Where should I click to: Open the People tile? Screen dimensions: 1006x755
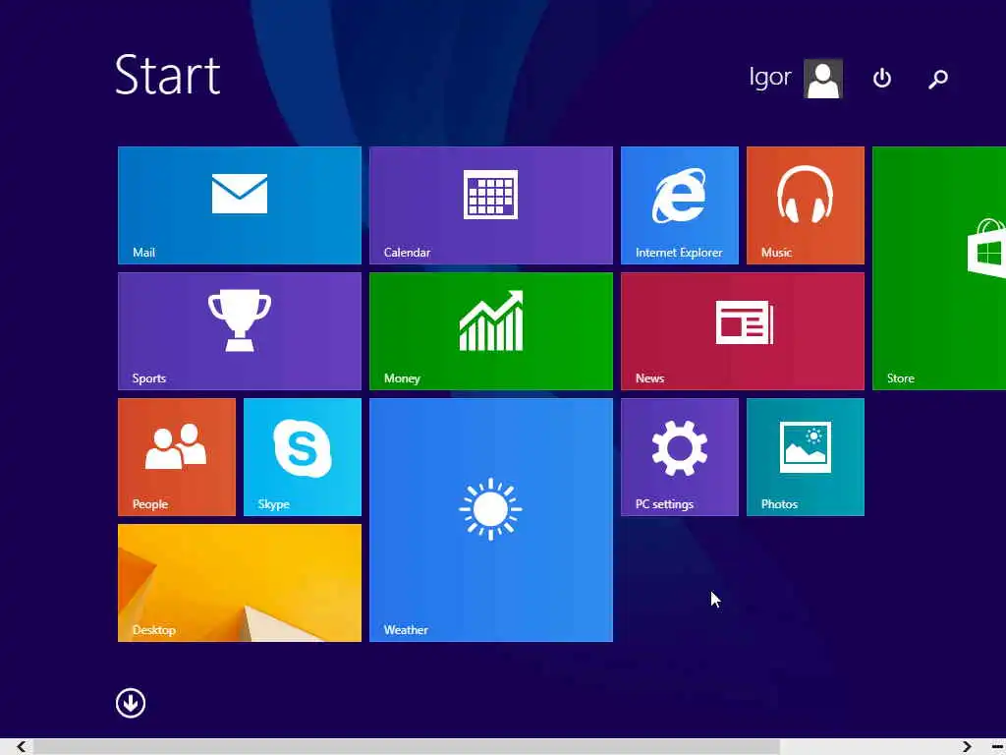(x=177, y=457)
